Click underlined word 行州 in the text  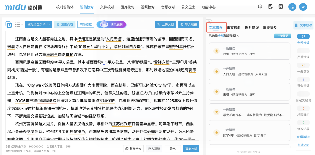point(81,39)
